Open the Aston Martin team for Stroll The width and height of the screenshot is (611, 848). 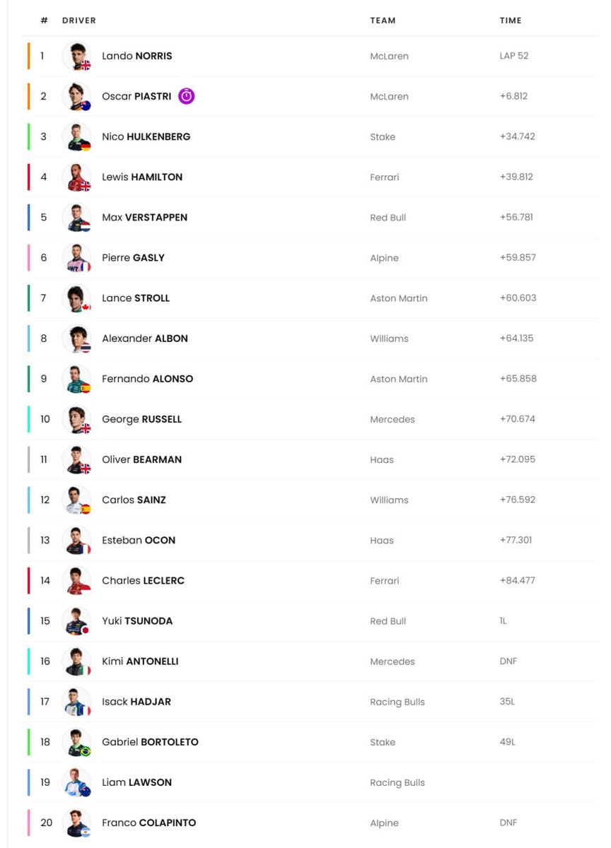click(x=399, y=298)
